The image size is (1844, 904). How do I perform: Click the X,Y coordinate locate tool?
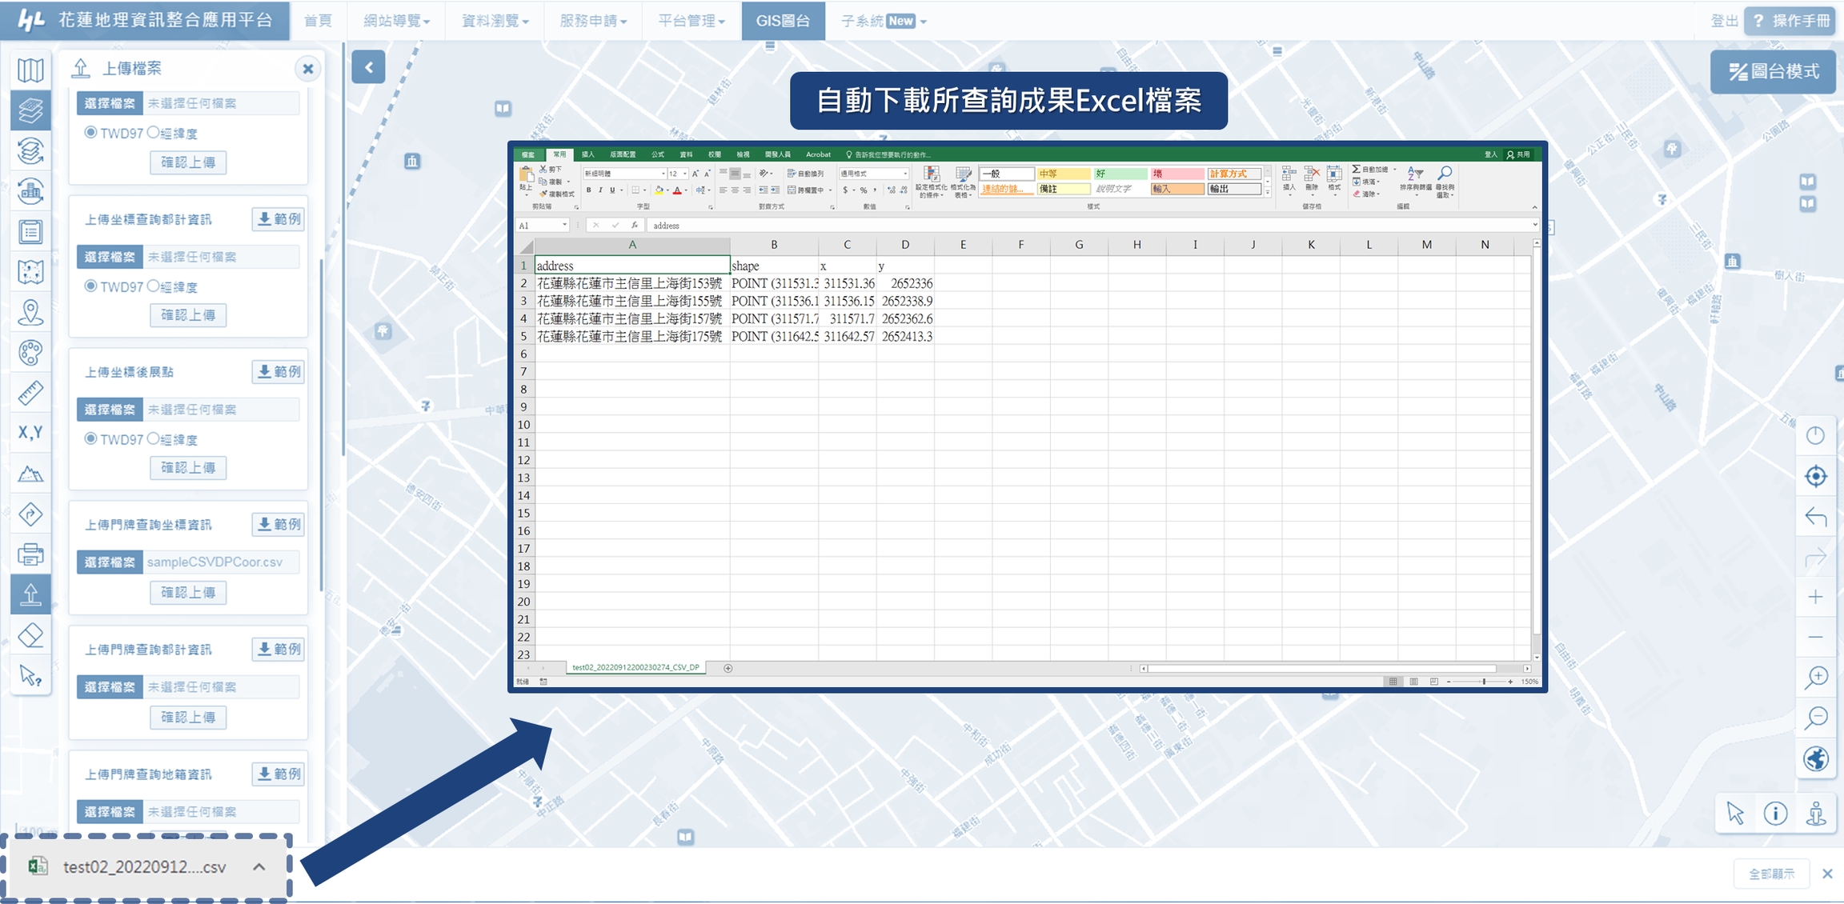click(30, 433)
